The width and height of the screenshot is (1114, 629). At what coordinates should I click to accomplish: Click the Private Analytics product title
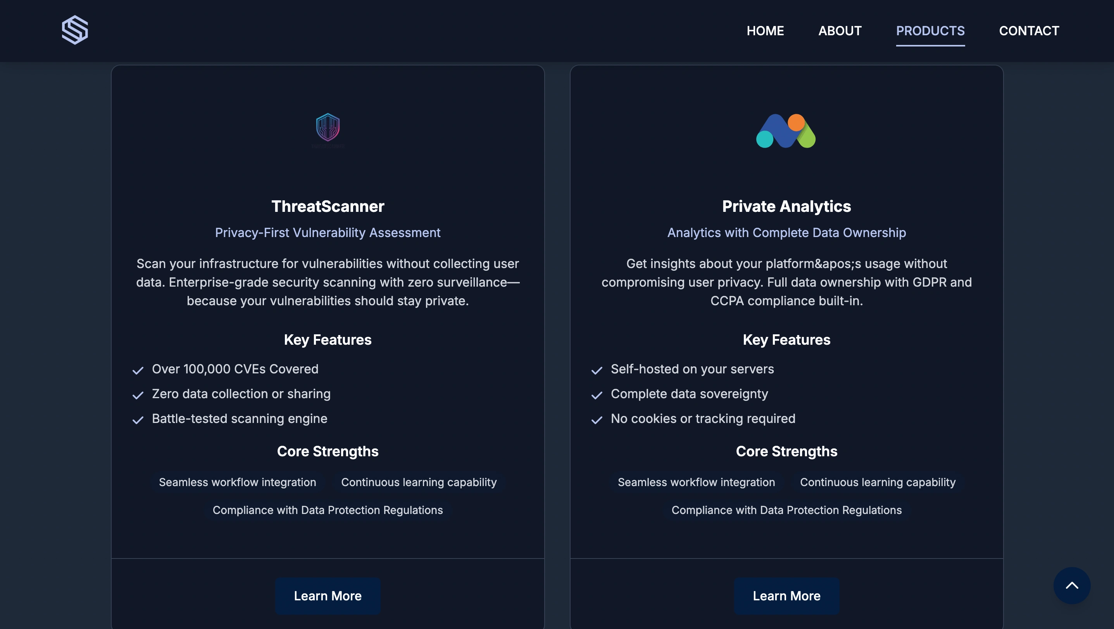[786, 206]
